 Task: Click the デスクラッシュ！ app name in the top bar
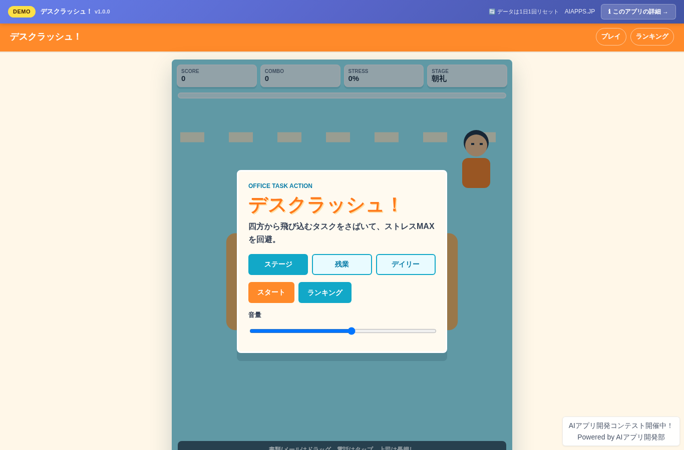click(66, 11)
